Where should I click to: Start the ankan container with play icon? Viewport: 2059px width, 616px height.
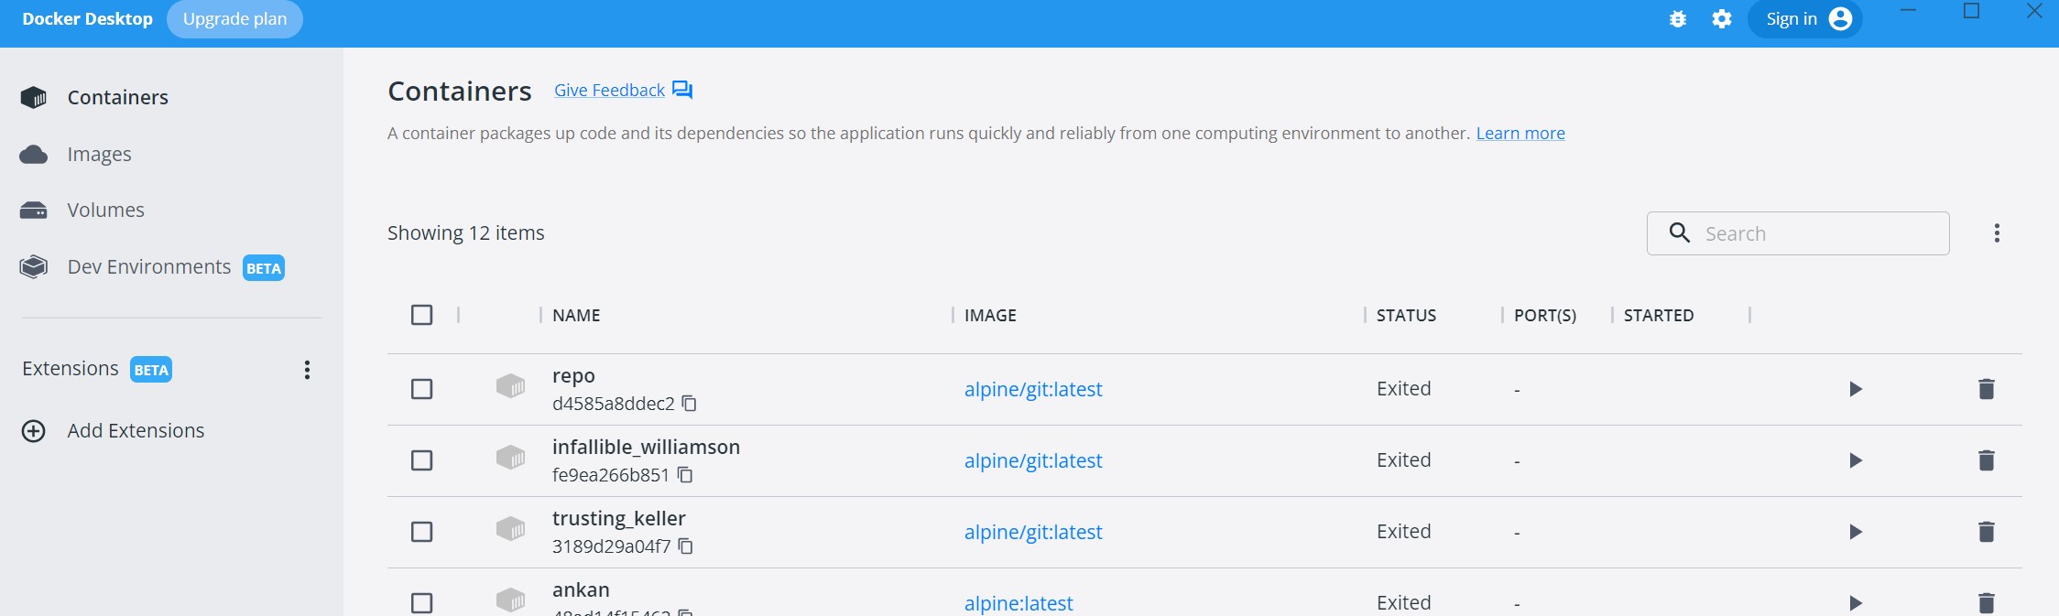[1856, 603]
